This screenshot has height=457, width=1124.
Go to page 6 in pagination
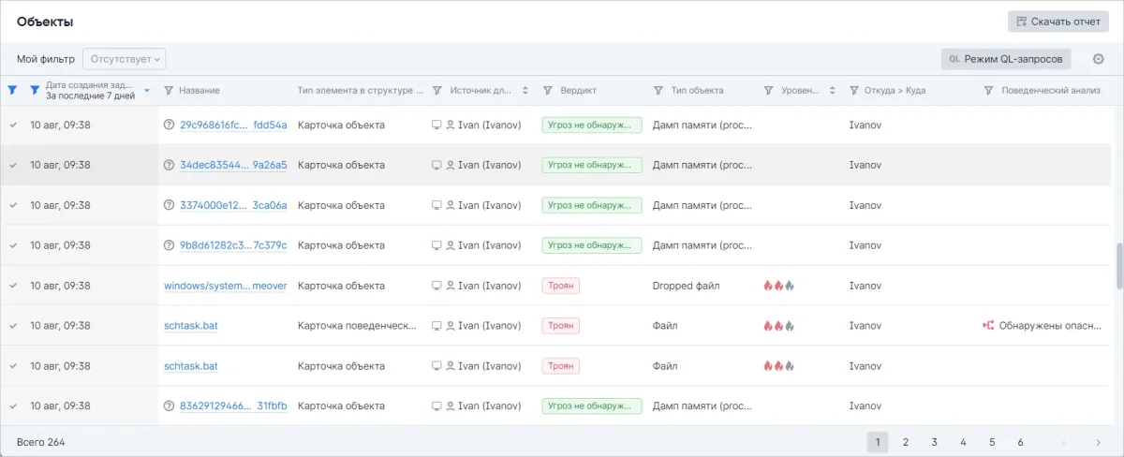pyautogui.click(x=1020, y=442)
